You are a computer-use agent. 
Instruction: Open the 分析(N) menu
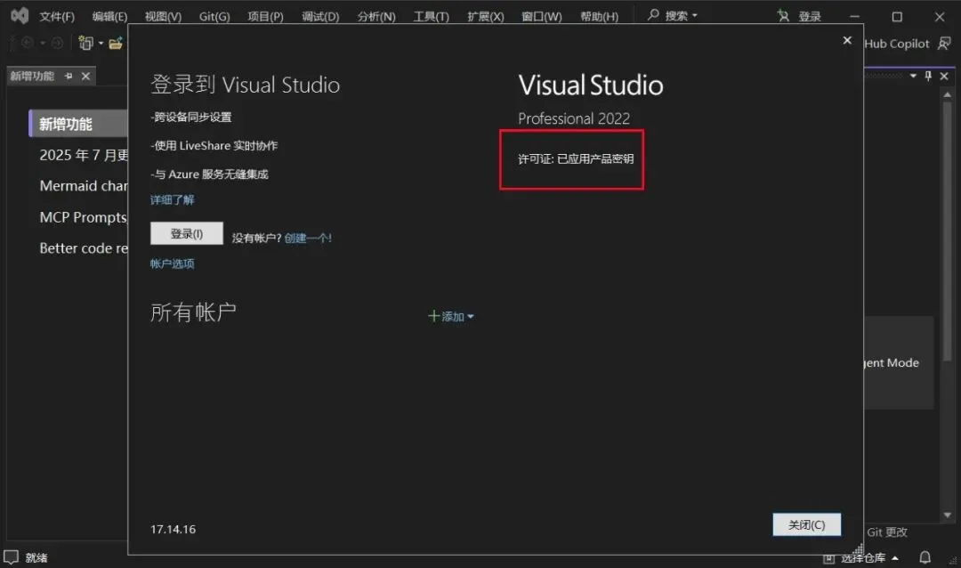(376, 17)
